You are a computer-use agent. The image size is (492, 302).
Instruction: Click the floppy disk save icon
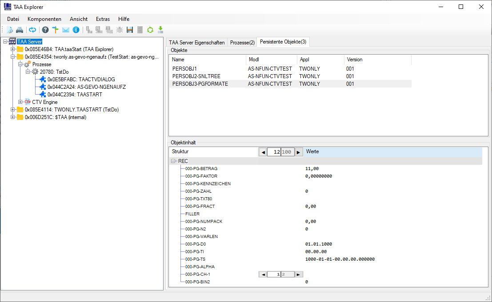point(130,30)
